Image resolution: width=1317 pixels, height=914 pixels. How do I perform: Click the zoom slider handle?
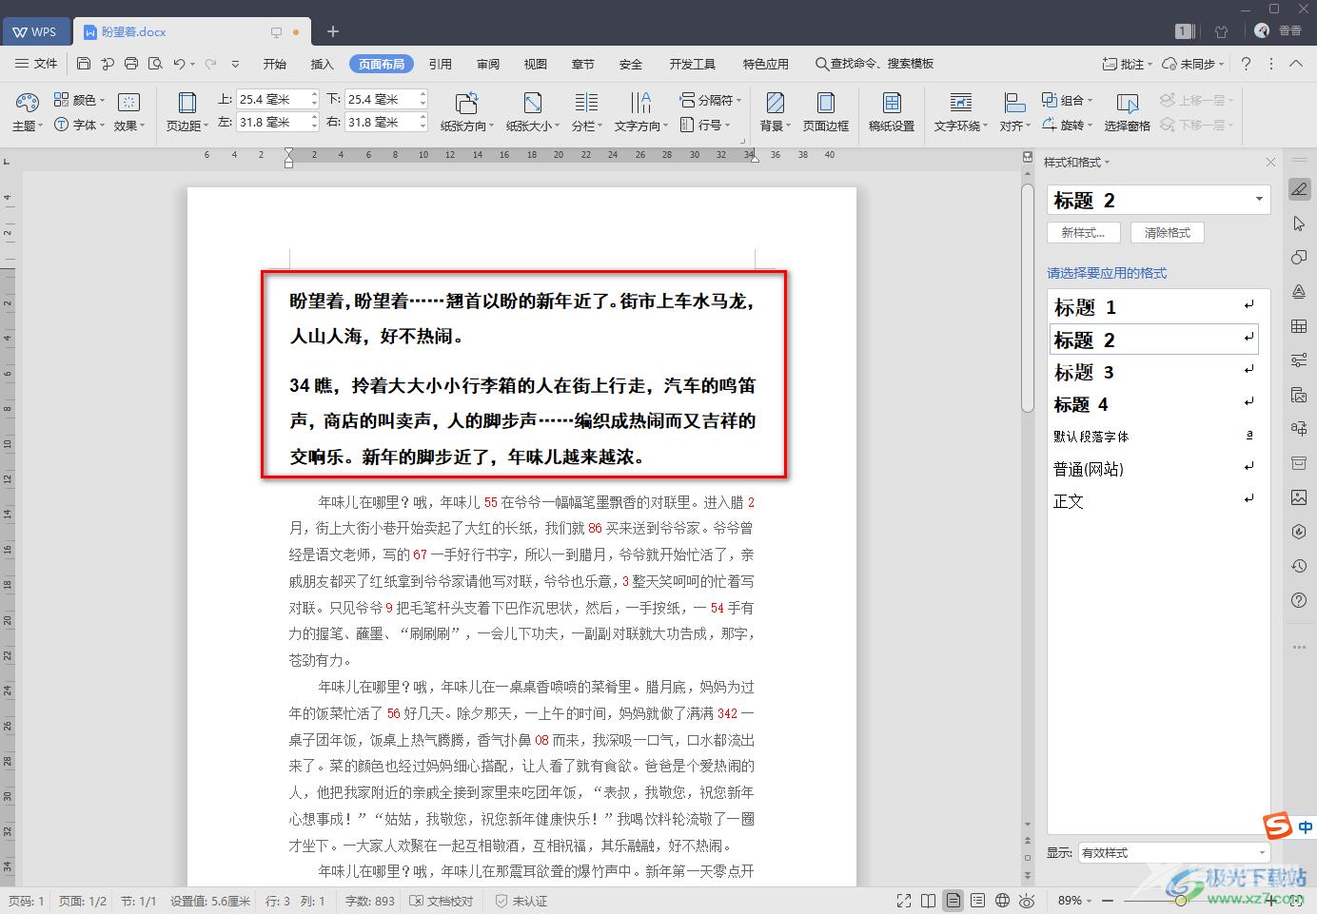tap(1181, 901)
